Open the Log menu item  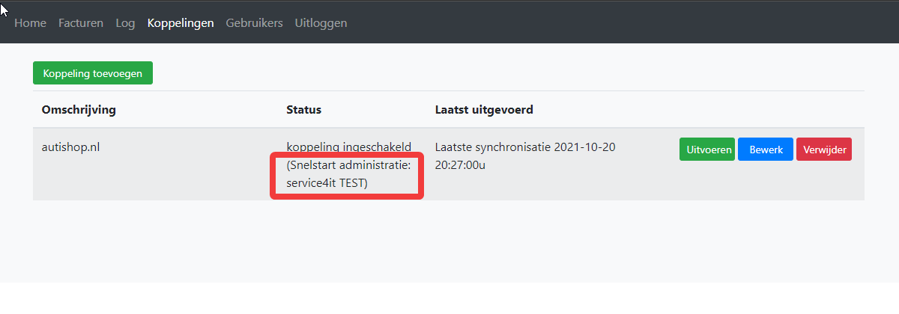(x=125, y=23)
